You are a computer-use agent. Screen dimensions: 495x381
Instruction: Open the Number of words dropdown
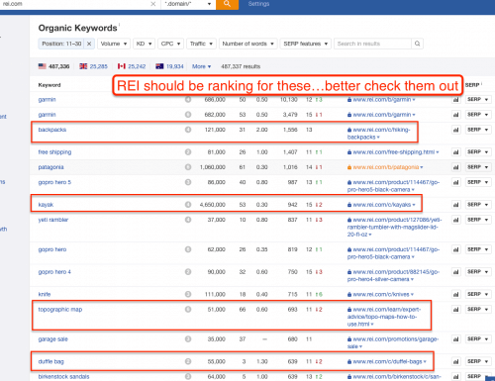(248, 44)
